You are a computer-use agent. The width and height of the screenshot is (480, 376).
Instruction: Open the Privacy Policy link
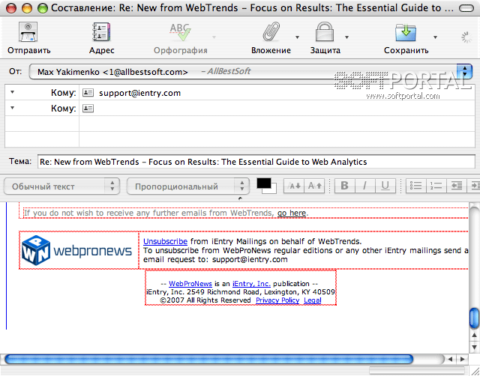point(277,300)
